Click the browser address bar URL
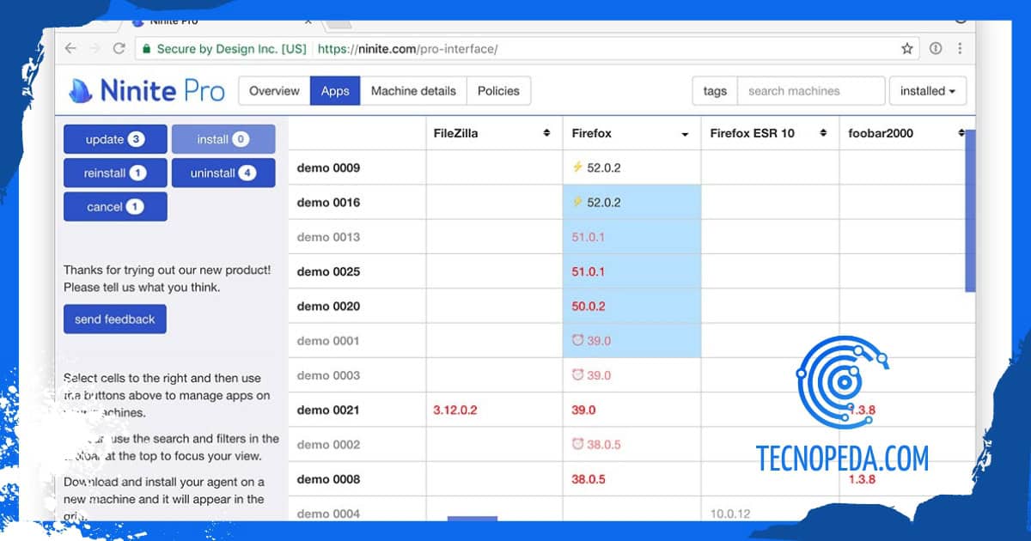Viewport: 1031px width, 541px height. pyautogui.click(x=407, y=49)
